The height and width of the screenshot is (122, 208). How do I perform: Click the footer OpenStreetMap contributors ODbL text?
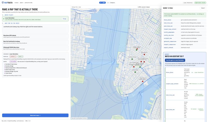16,121
